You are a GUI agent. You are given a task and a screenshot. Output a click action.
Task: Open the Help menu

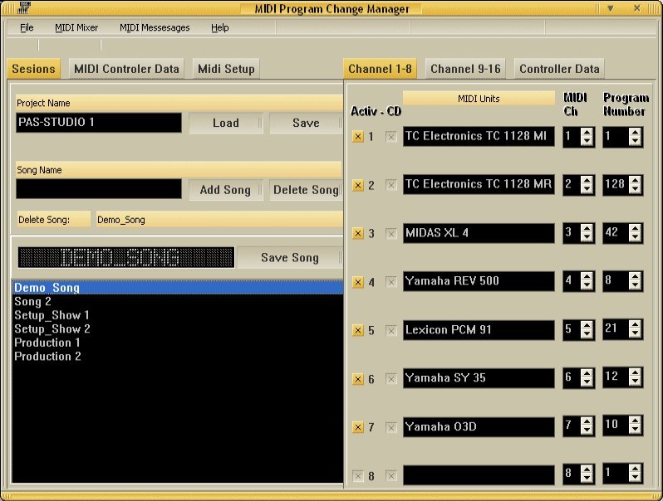pyautogui.click(x=220, y=27)
